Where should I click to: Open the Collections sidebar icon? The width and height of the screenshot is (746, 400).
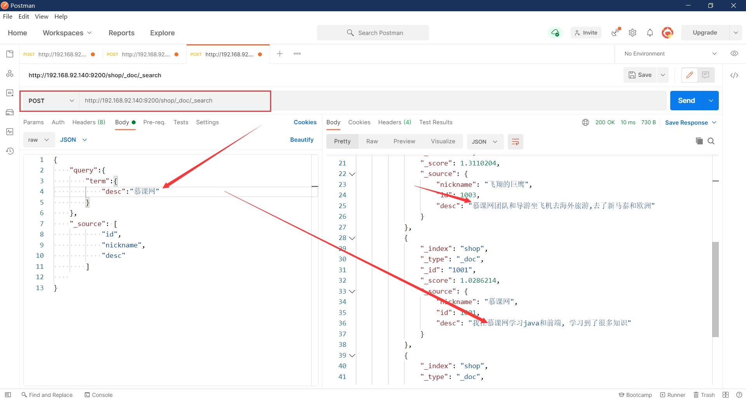[x=10, y=54]
